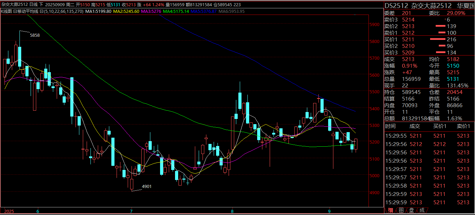The height and width of the screenshot is (215, 475).
Task: Open the 图 tab
Action: [401, 210]
